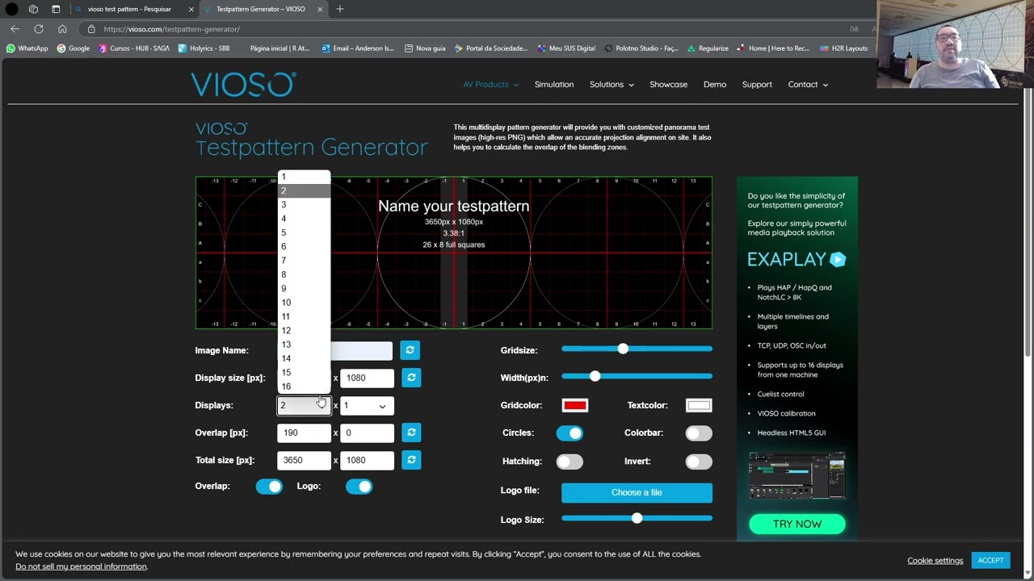Open Cookie settings
The image size is (1034, 581).
click(x=935, y=561)
